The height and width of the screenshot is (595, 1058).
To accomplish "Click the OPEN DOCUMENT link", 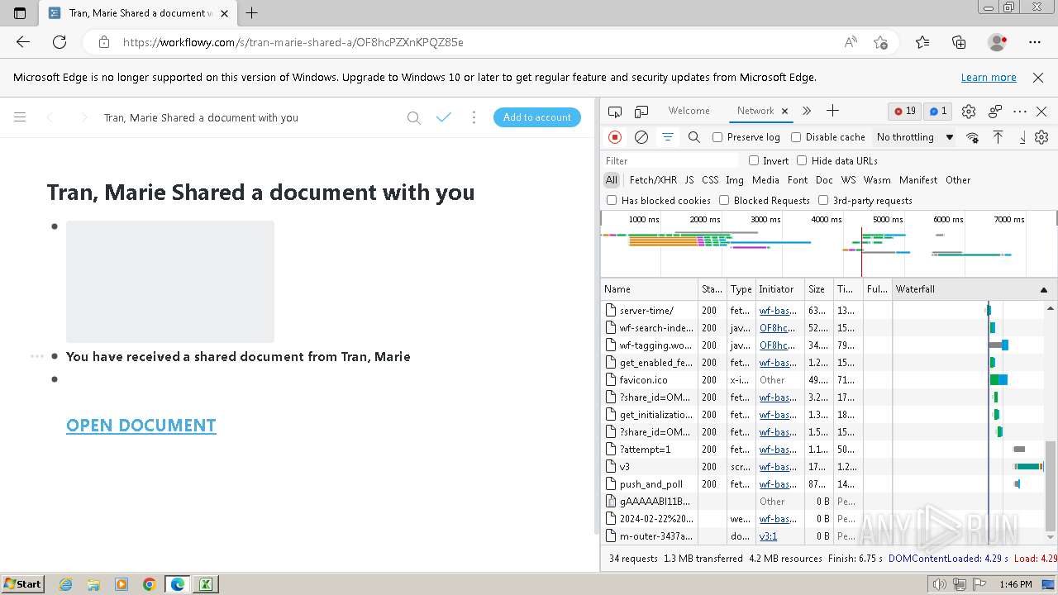I will point(141,426).
